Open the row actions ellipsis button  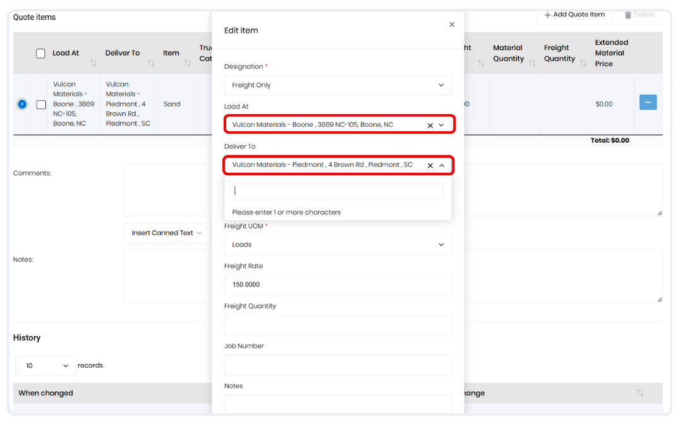(x=648, y=102)
